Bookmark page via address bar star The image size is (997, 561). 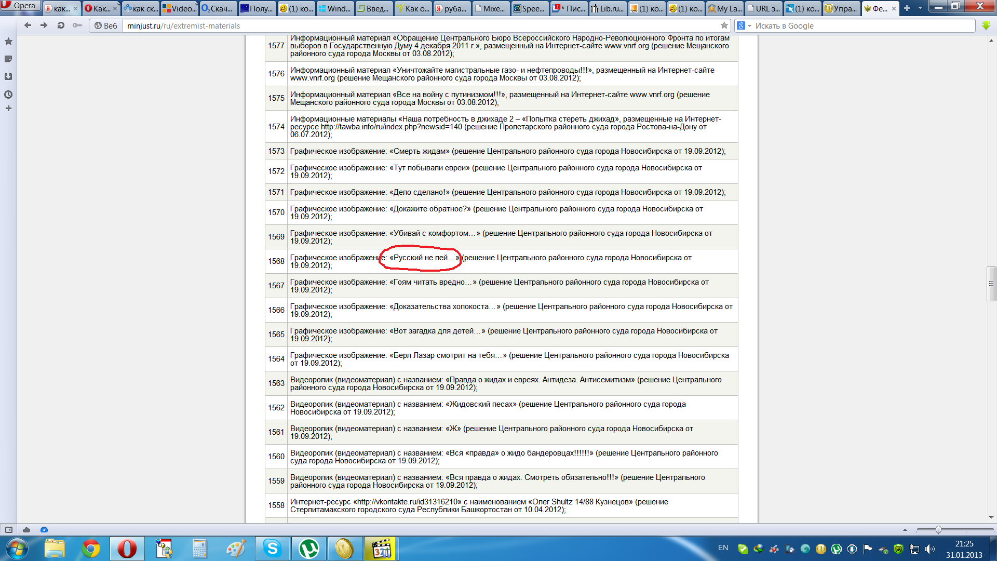click(724, 25)
